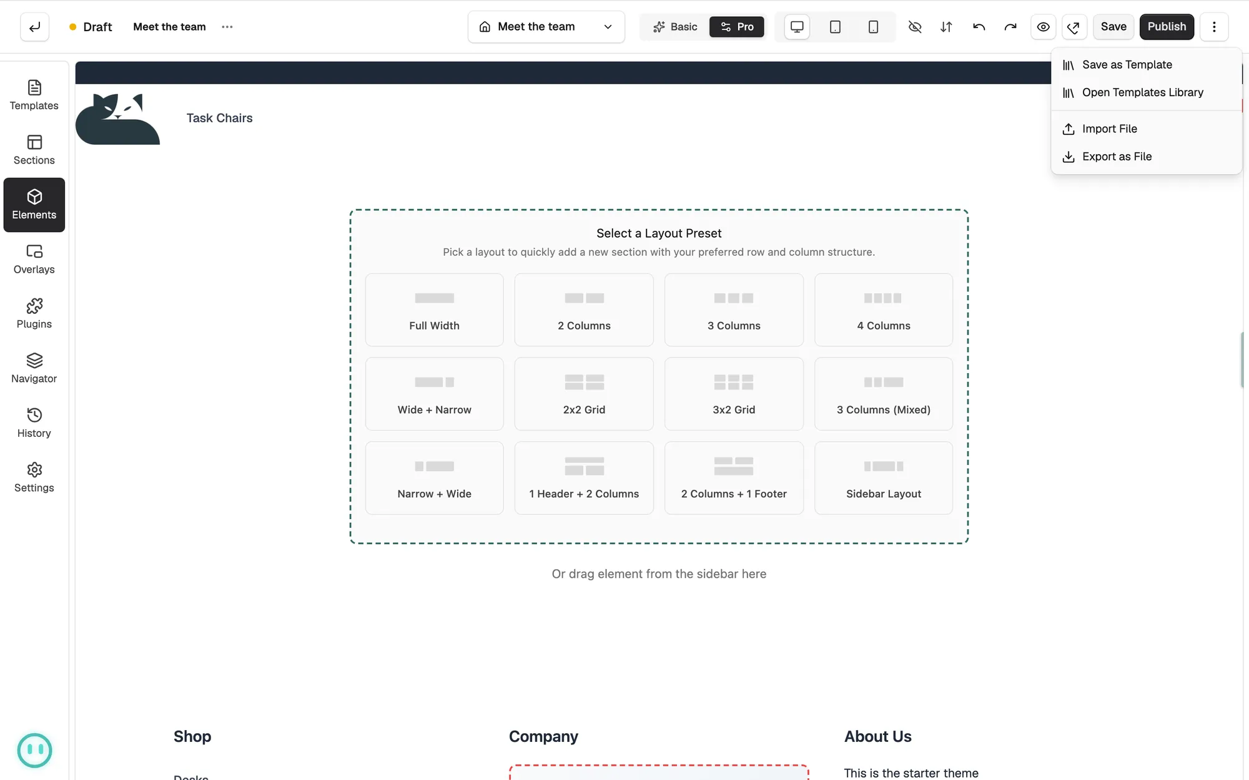The height and width of the screenshot is (780, 1249).
Task: Toggle the crossed-eye visibility icon
Action: 914,27
